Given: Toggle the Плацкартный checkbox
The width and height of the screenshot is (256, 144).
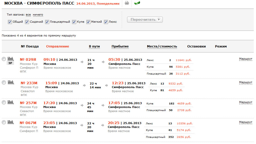Looking at the screenshot, I should tap(47, 22).
